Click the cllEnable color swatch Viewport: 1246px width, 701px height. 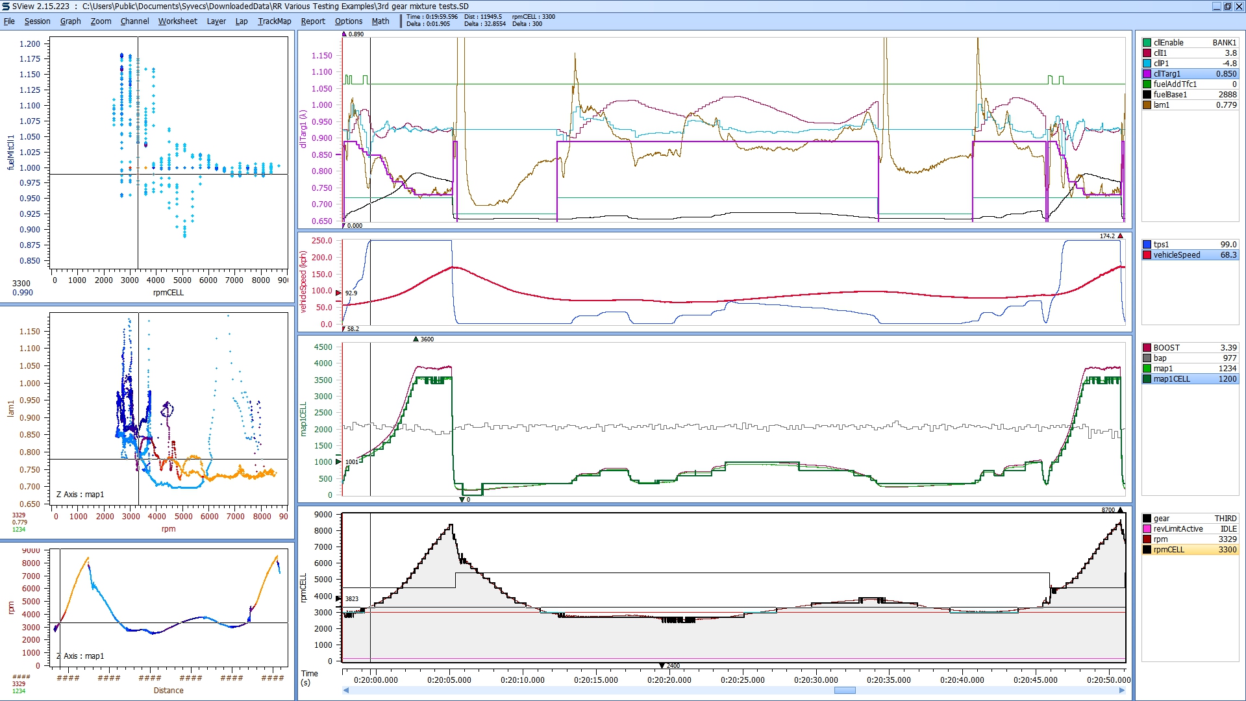tap(1147, 43)
